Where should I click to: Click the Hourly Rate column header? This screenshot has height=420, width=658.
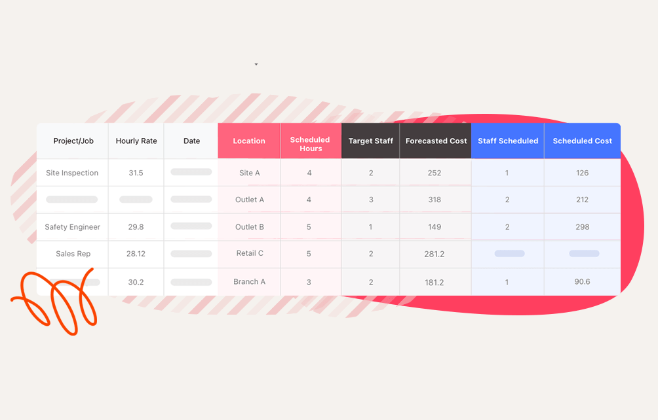coord(136,141)
